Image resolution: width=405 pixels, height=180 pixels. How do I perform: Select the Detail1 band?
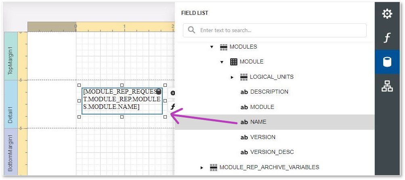tap(10, 104)
